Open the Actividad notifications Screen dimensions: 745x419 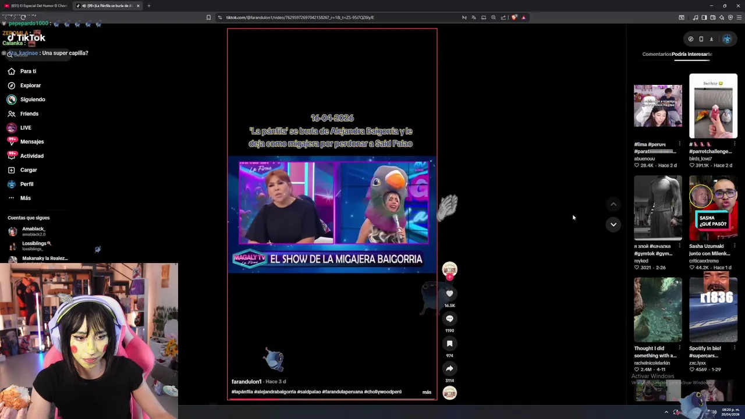(x=26, y=156)
